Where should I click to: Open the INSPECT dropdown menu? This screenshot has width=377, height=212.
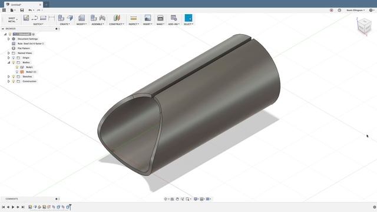tap(134, 24)
